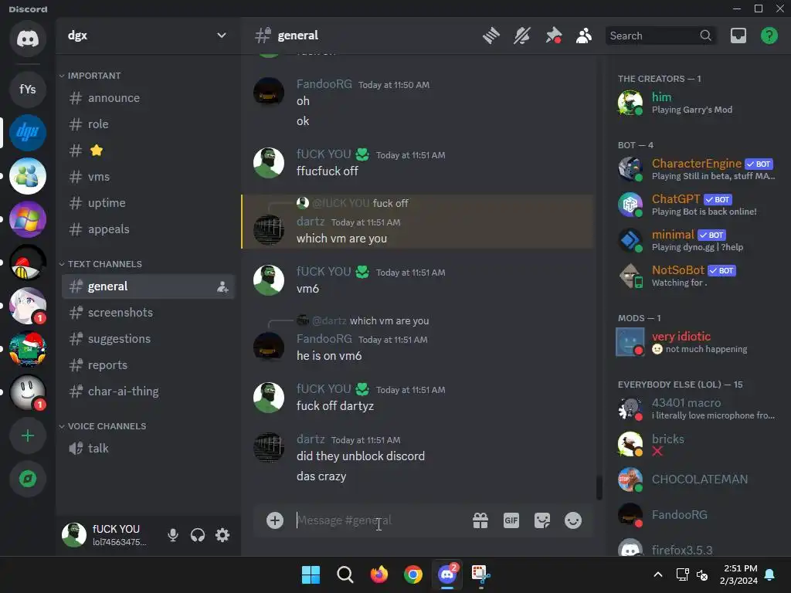
Task: Open the star emoji channel
Action: click(148, 151)
